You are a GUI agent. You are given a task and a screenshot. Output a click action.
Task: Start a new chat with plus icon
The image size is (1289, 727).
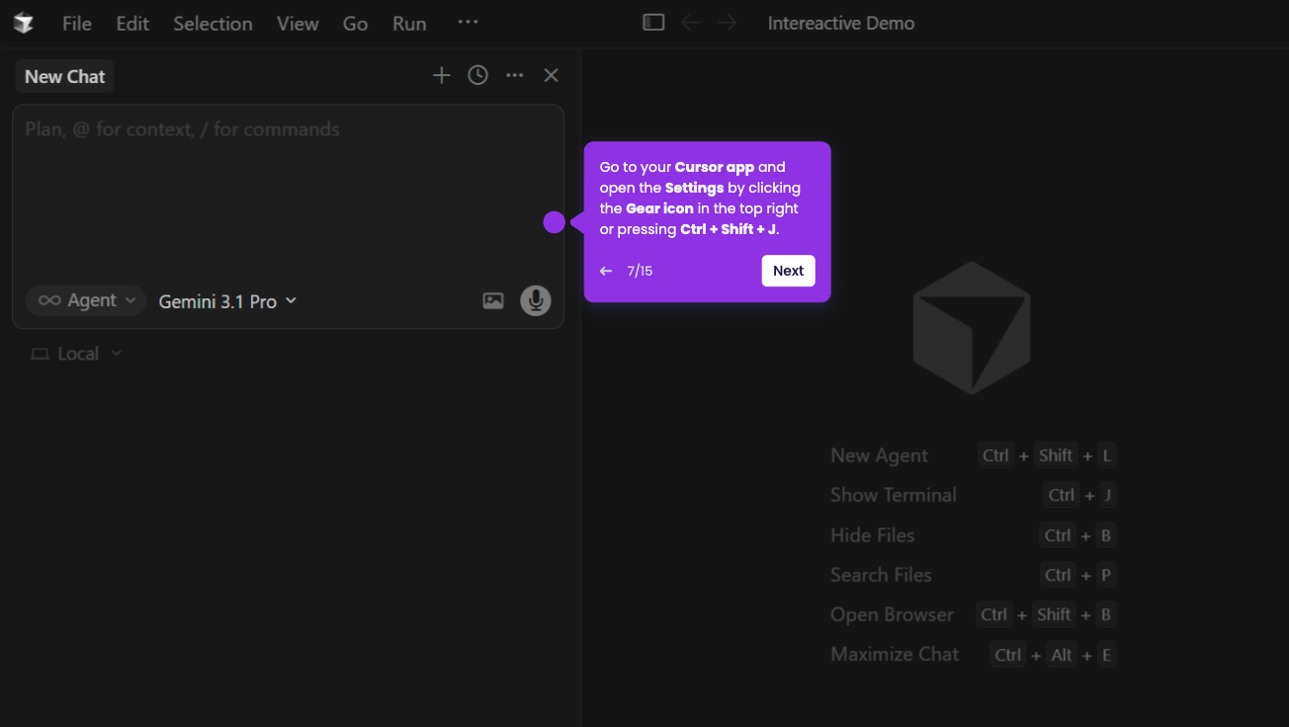pyautogui.click(x=442, y=75)
